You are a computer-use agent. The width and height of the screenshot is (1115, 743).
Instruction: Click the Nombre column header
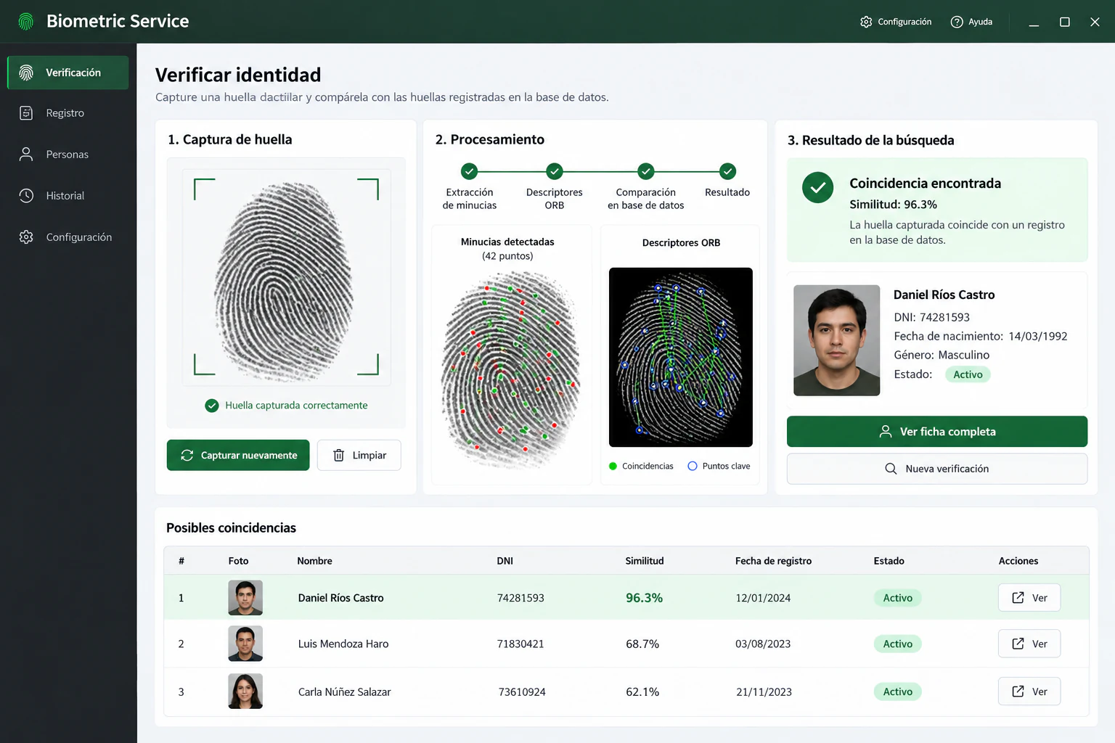pos(314,561)
